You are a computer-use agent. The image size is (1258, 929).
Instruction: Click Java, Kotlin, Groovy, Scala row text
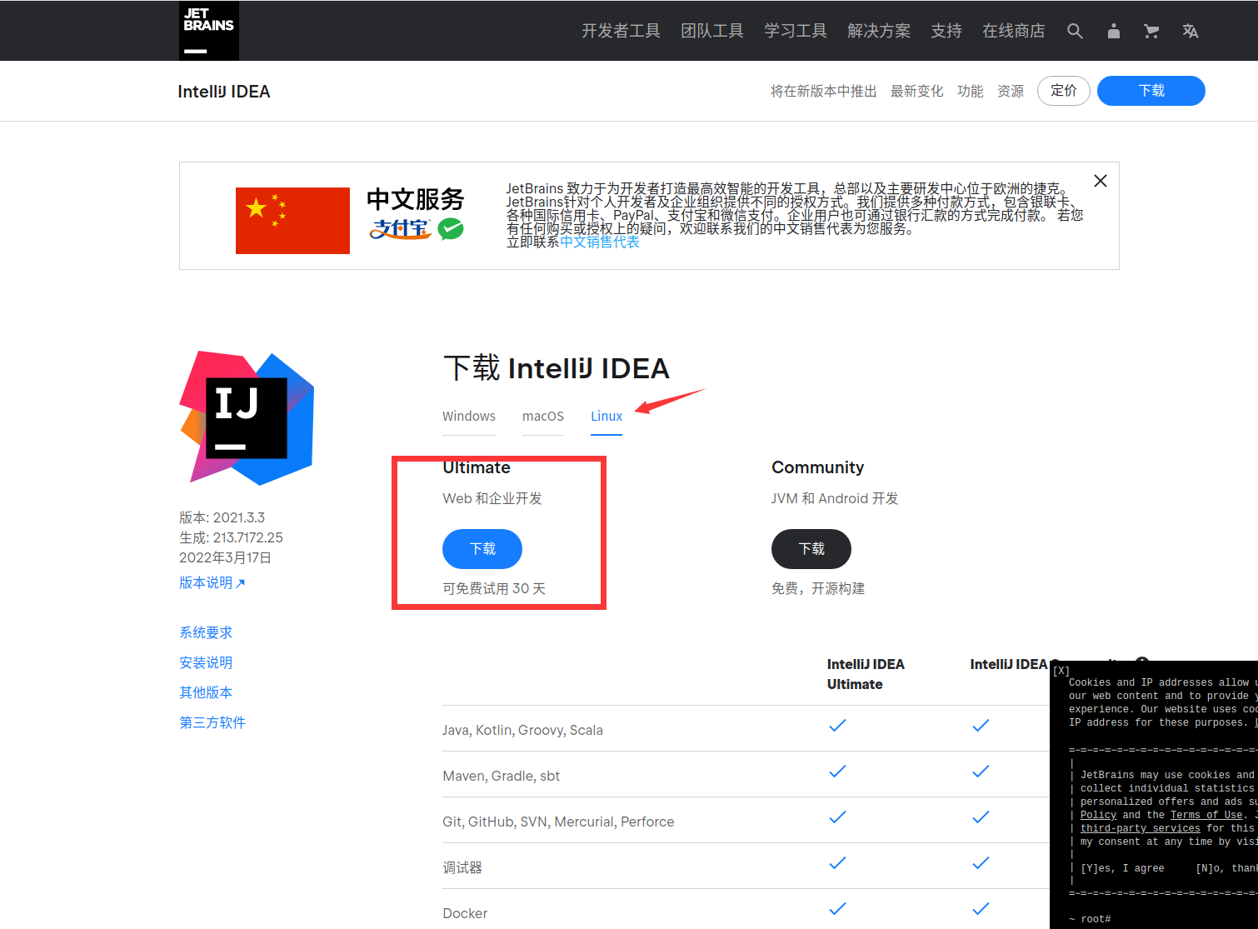click(522, 730)
